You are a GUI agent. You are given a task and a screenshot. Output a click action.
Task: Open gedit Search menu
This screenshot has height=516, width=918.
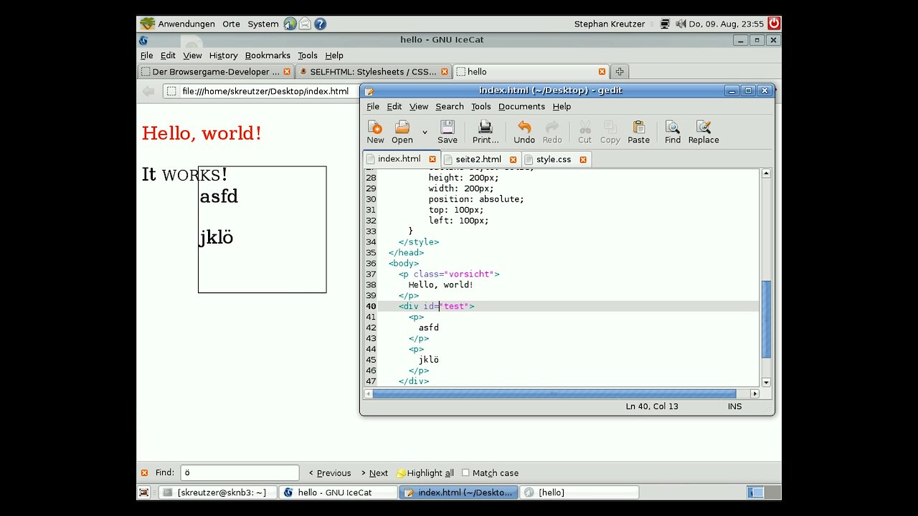click(x=450, y=106)
